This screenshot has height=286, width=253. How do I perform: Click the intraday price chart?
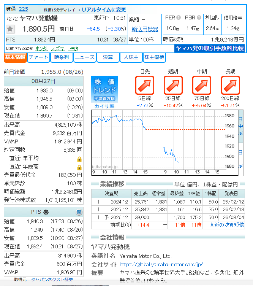point(165,143)
